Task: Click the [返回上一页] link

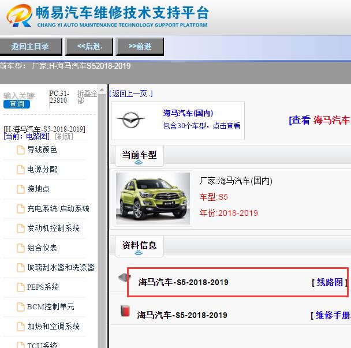Action: pyautogui.click(x=131, y=93)
